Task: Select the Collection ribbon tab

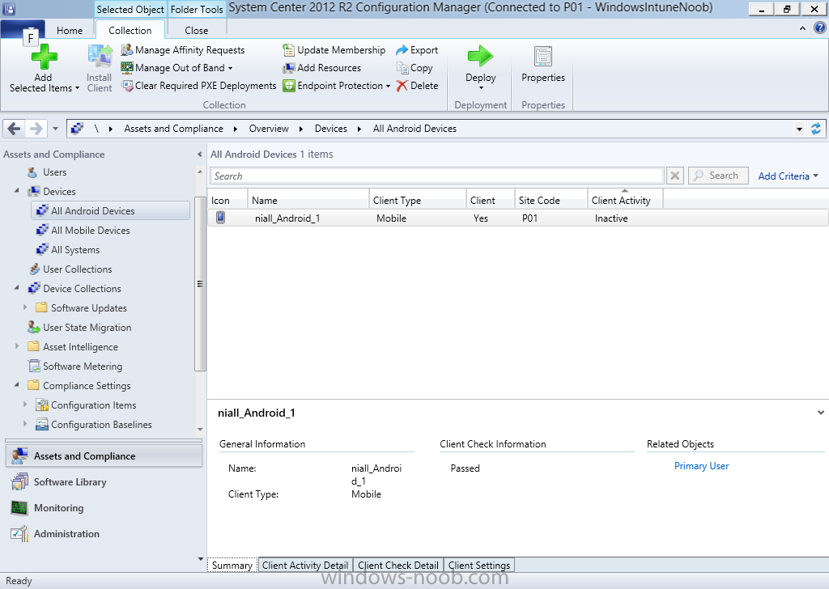Action: (130, 30)
